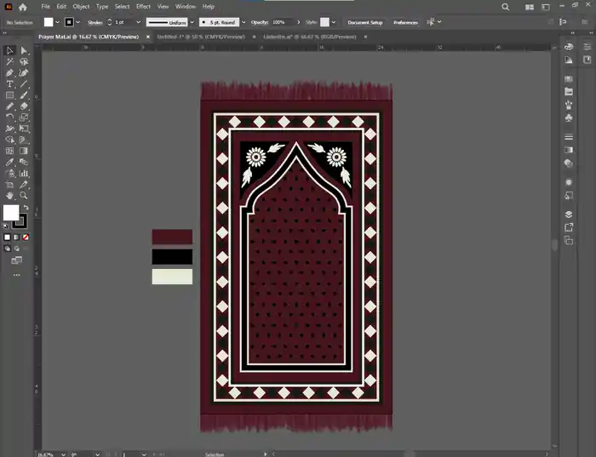Switch to Draw Behind mode
Screen dimensions: 596x457
tap(17, 248)
